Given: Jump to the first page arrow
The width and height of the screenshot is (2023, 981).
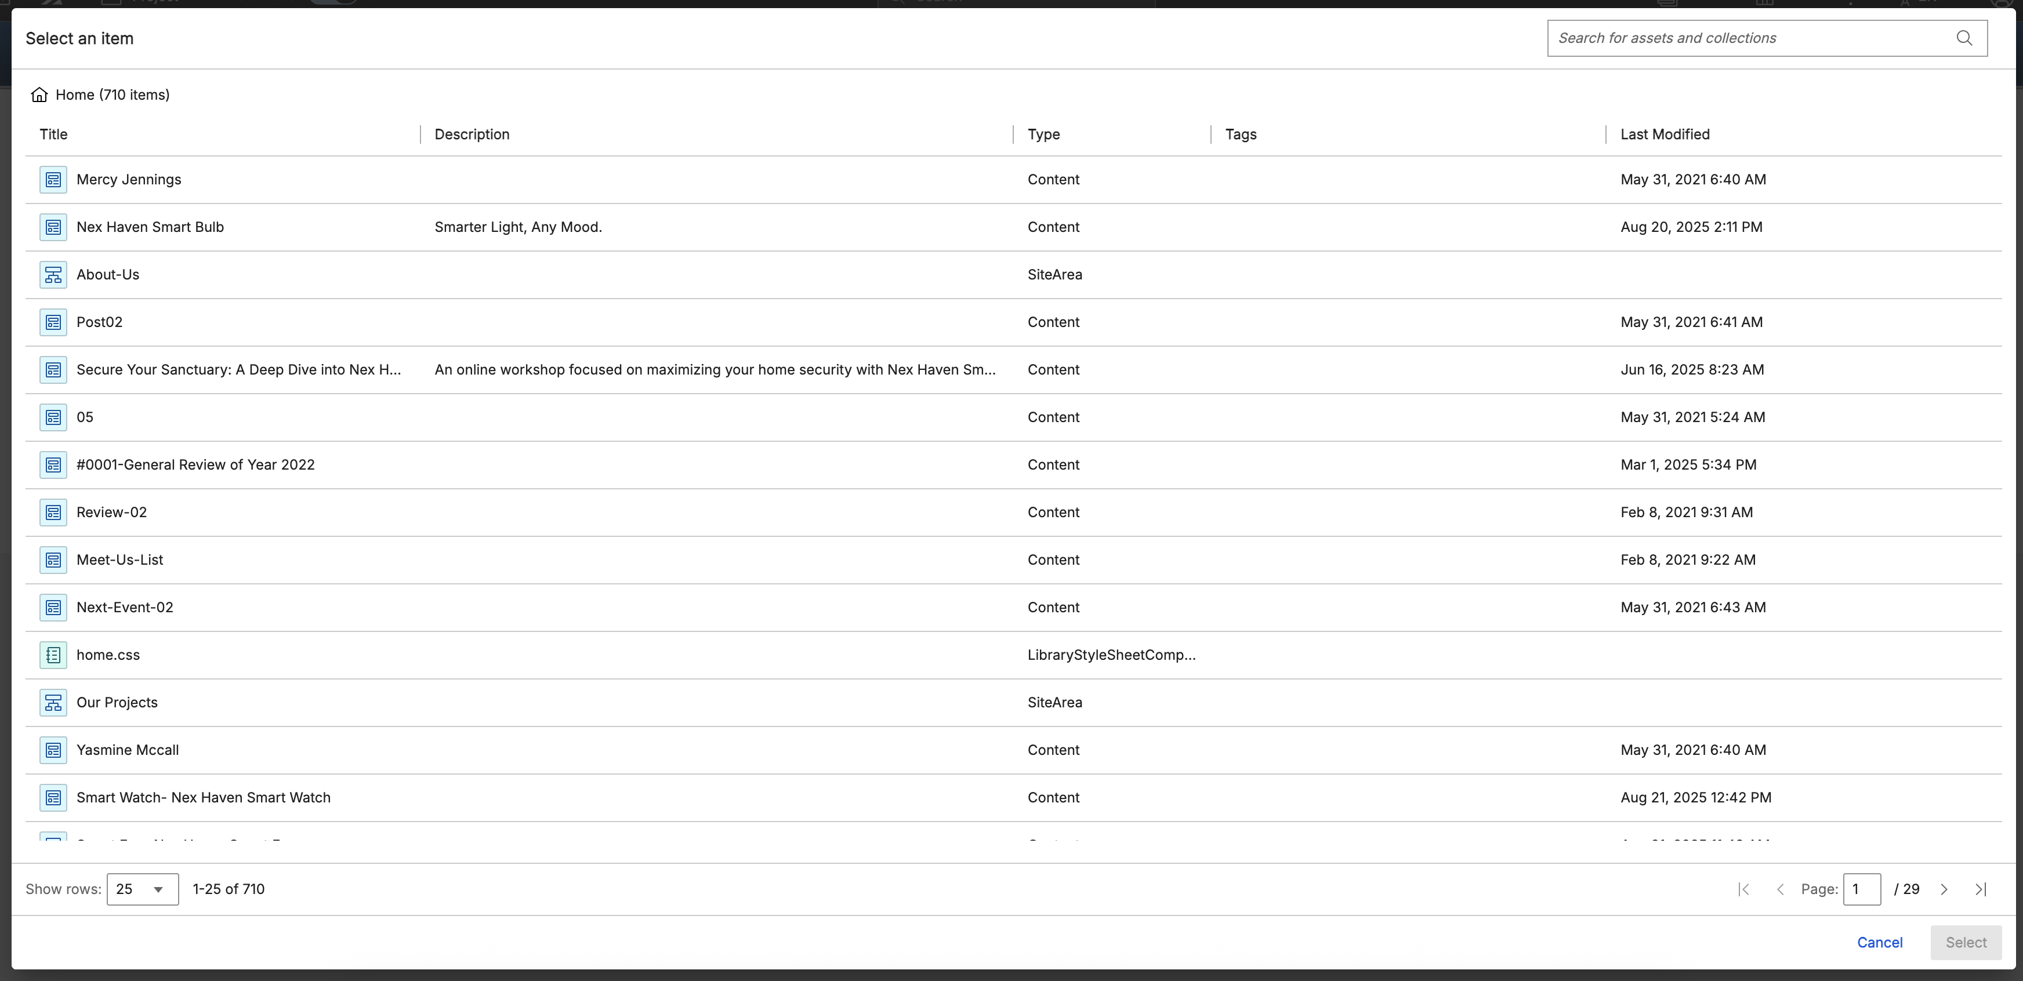Looking at the screenshot, I should 1743,889.
